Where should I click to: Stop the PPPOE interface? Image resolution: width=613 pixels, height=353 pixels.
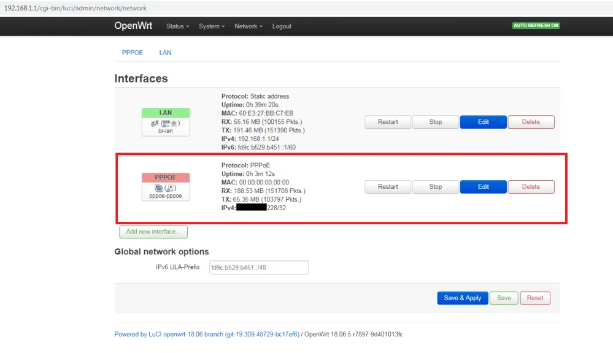(x=436, y=187)
